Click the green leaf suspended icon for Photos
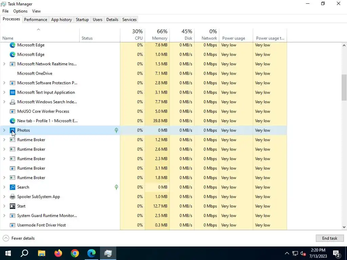The height and width of the screenshot is (260, 347). [x=117, y=130]
